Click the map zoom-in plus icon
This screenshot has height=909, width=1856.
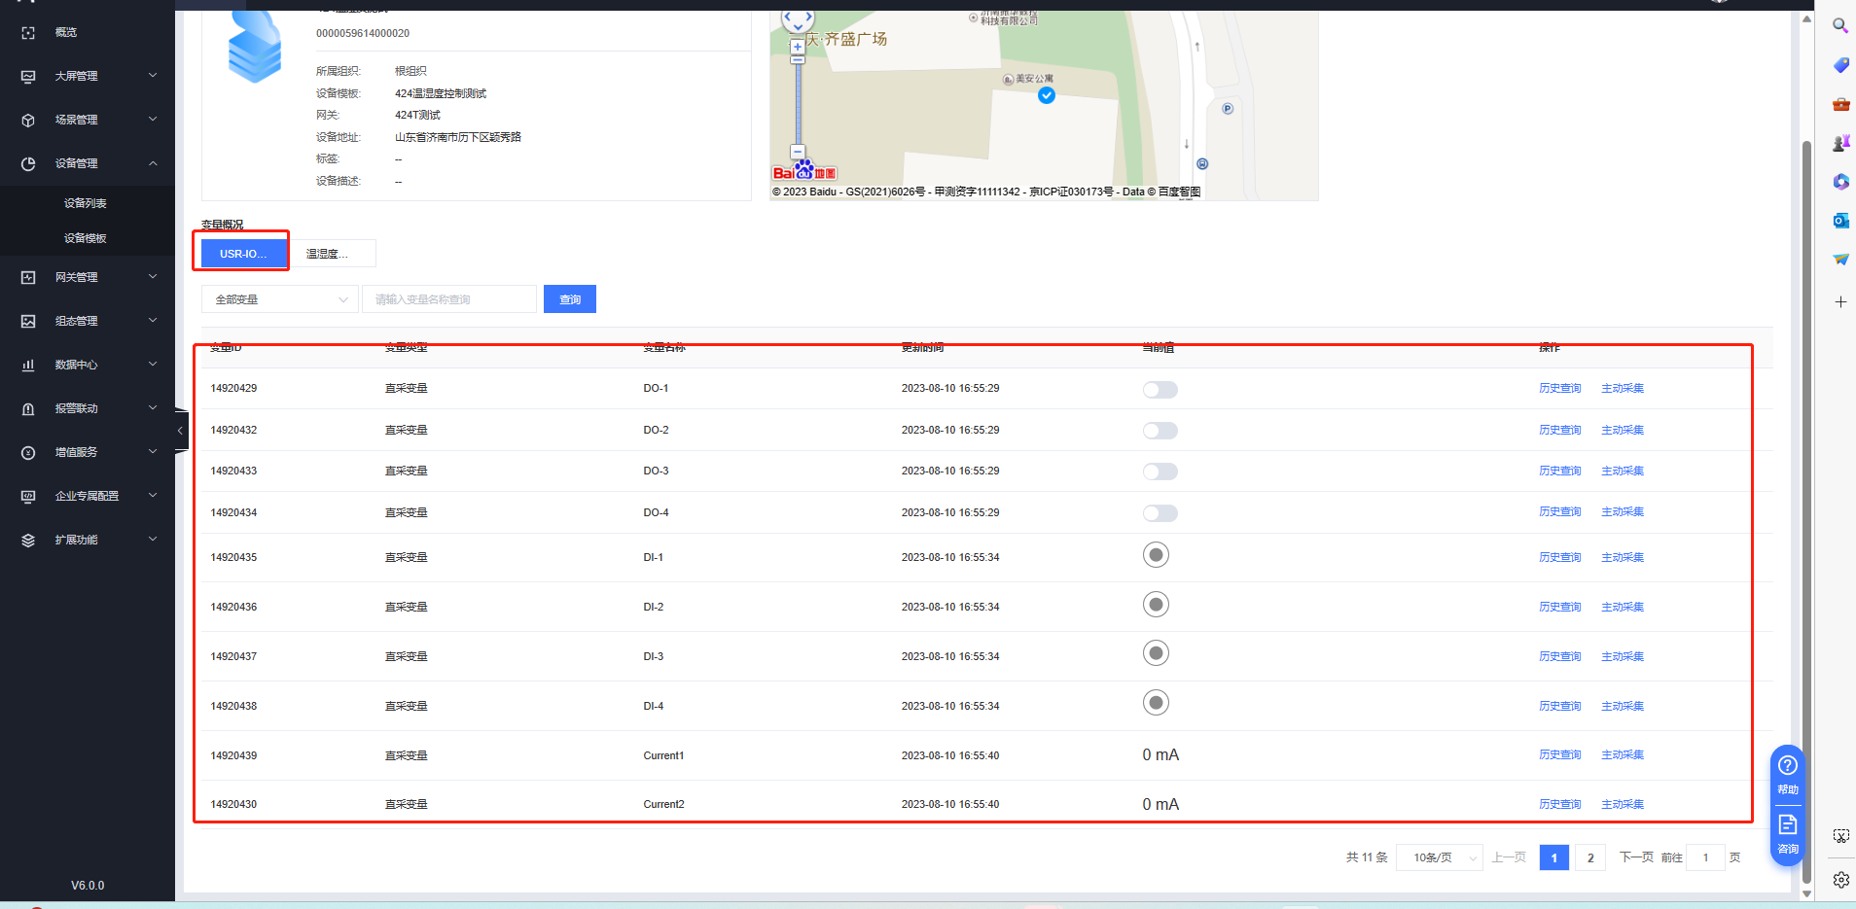point(798,46)
